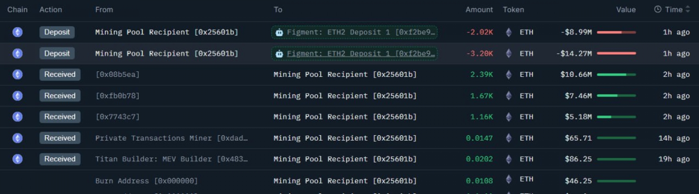Viewport: 699px width, 194px height.
Task: Sort by the Amount column header
Action: click(479, 10)
